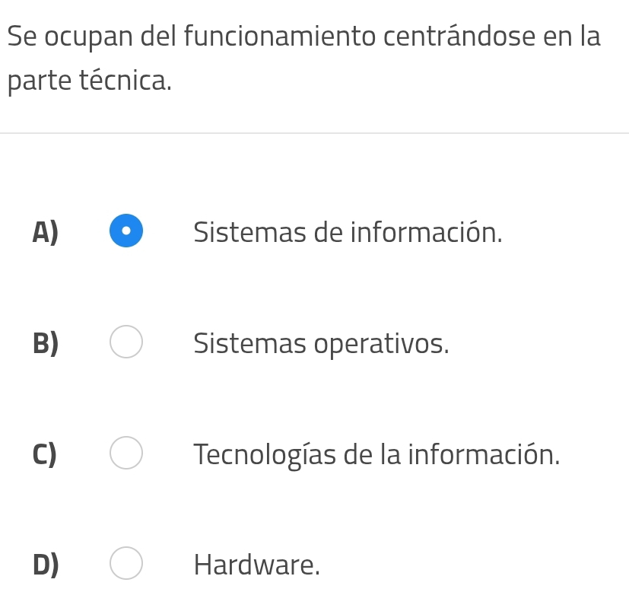Click the 'Sistemas operativos.' answer text

click(x=321, y=344)
